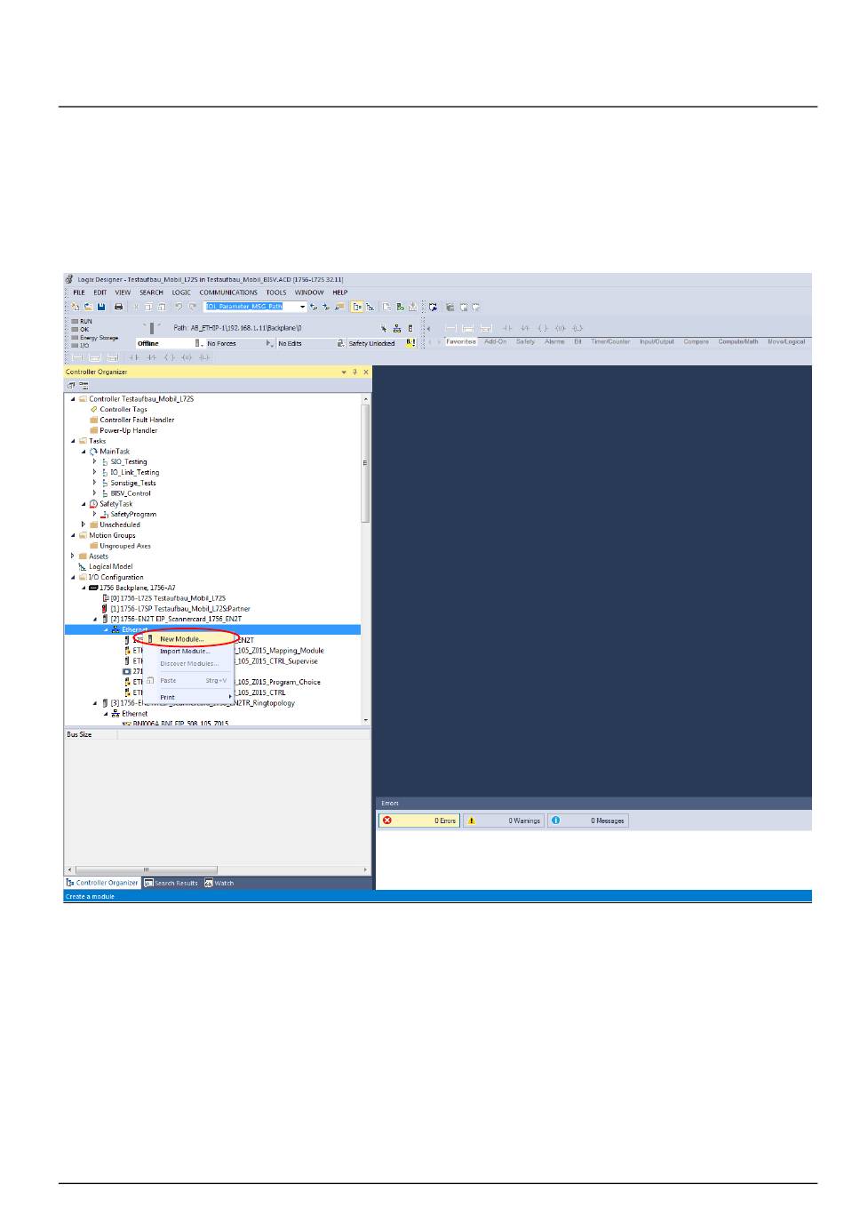Toggle the highlighted Controller Organizer toolbar icon
844x1225 pixels.
tap(356, 307)
